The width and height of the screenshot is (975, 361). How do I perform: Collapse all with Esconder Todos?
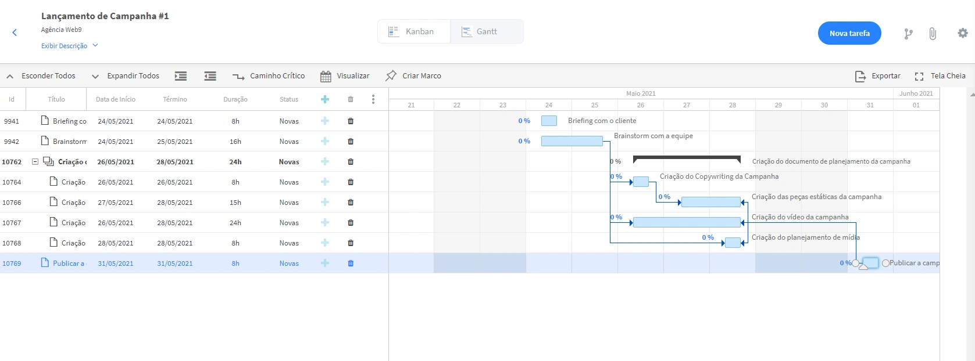click(41, 76)
